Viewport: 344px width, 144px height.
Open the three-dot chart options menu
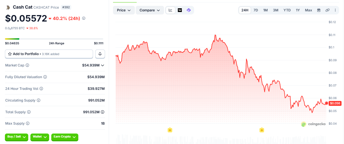(335, 10)
